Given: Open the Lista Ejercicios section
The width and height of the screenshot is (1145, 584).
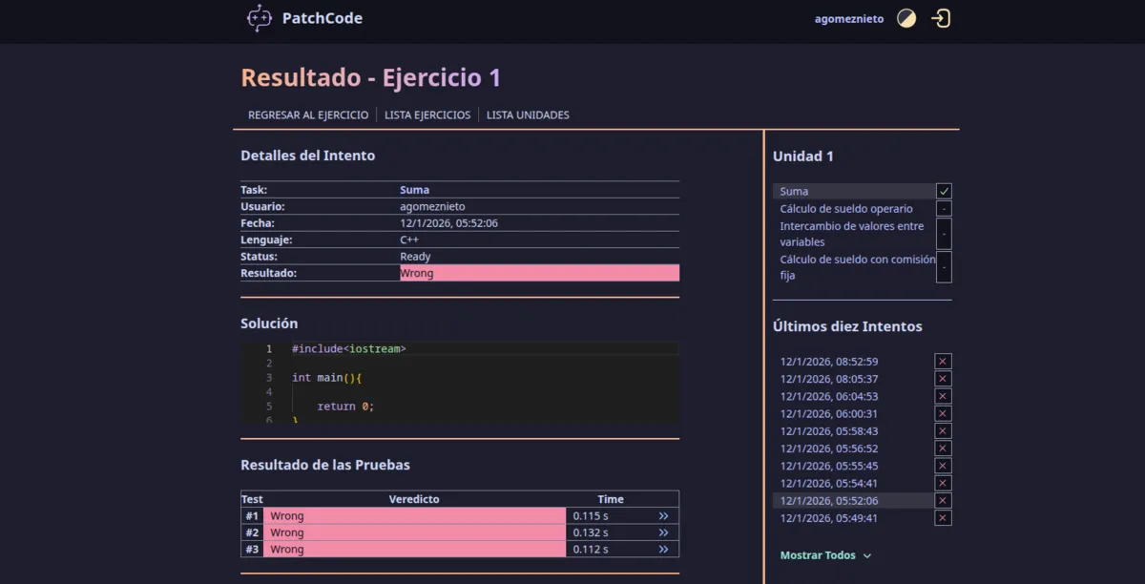Looking at the screenshot, I should (x=427, y=115).
